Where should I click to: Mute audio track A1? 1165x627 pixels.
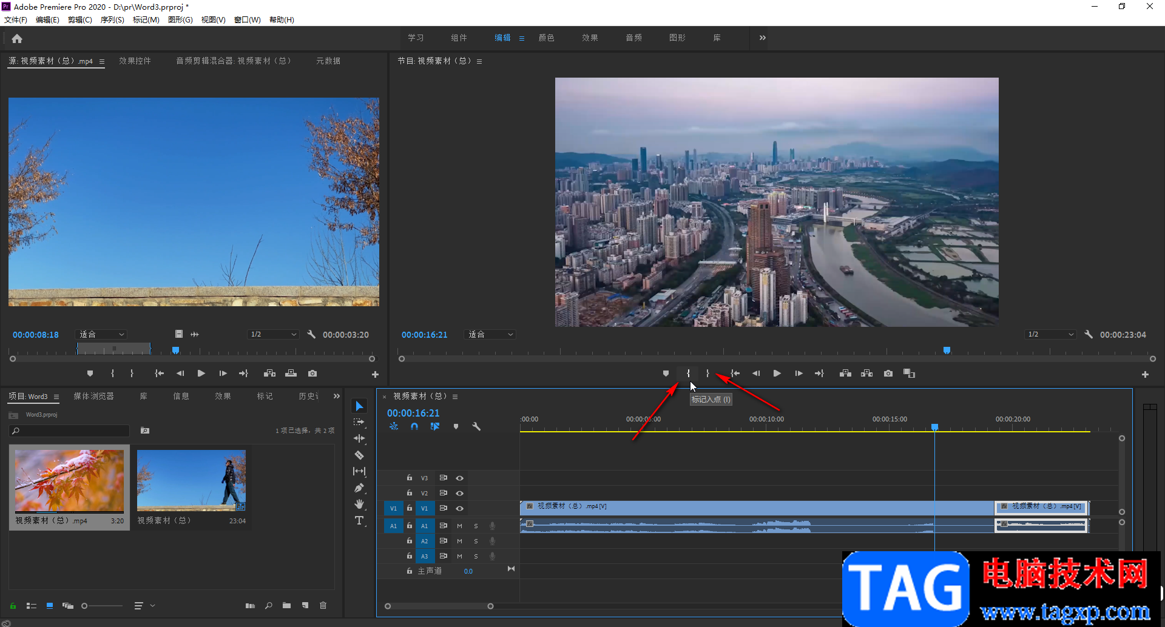click(x=459, y=526)
